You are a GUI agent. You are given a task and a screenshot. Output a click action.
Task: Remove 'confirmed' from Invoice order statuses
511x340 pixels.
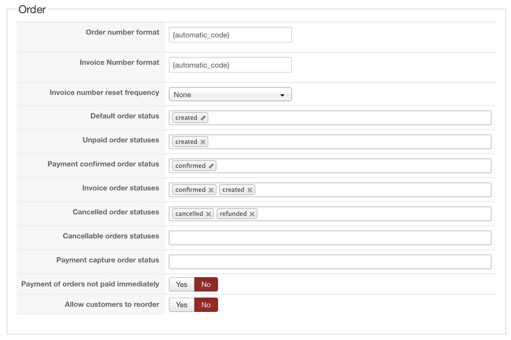pyautogui.click(x=211, y=190)
